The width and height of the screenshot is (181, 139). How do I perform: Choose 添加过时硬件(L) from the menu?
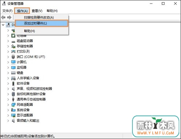tap(42, 23)
